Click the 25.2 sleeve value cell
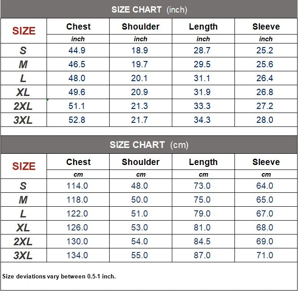Viewport: 298px width, 291px height. click(x=265, y=51)
